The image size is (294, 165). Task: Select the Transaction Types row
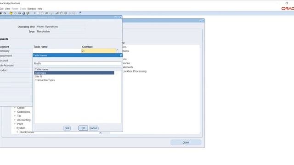[x=74, y=80]
